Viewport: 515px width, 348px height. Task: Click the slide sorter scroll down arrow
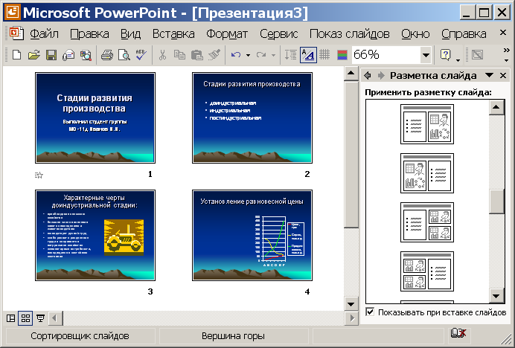pyautogui.click(x=351, y=303)
